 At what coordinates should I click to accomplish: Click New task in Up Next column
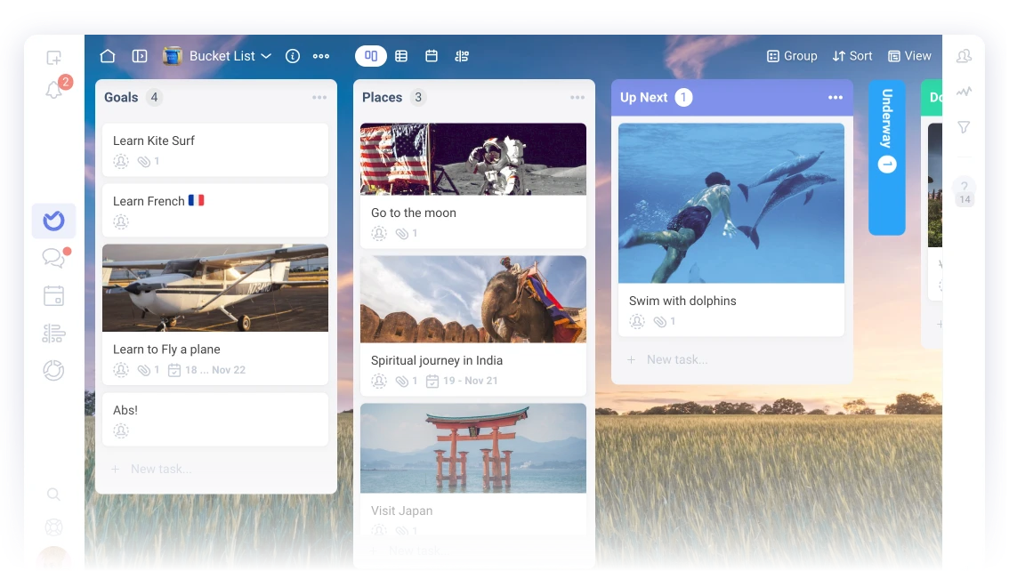point(676,360)
